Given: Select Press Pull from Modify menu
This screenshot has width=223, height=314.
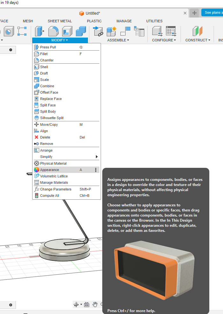Looking at the screenshot, I should tap(66, 47).
